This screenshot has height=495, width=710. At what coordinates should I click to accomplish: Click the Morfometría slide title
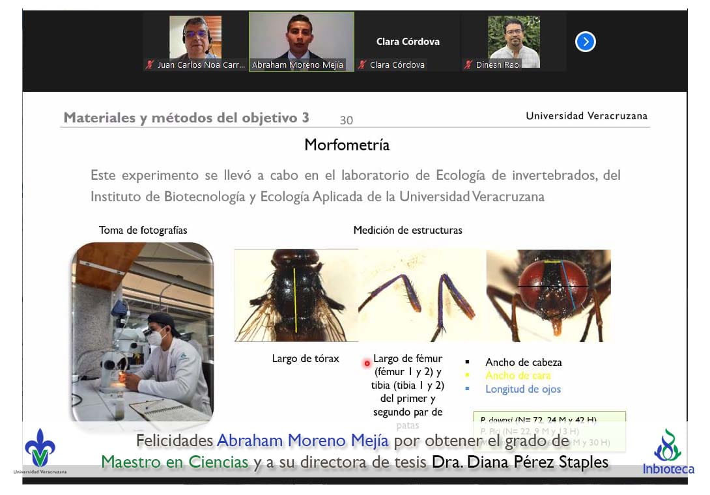pyautogui.click(x=347, y=145)
